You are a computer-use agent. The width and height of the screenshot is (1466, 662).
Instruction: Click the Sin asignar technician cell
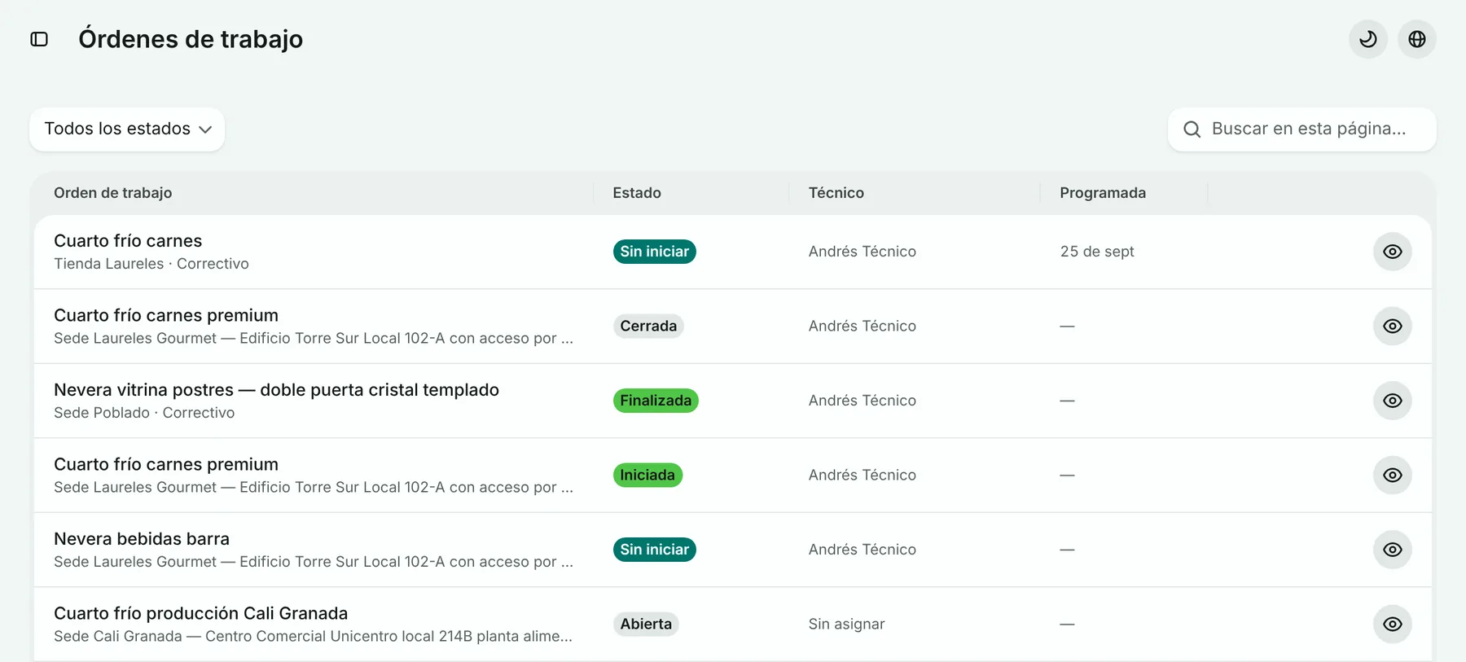point(846,624)
